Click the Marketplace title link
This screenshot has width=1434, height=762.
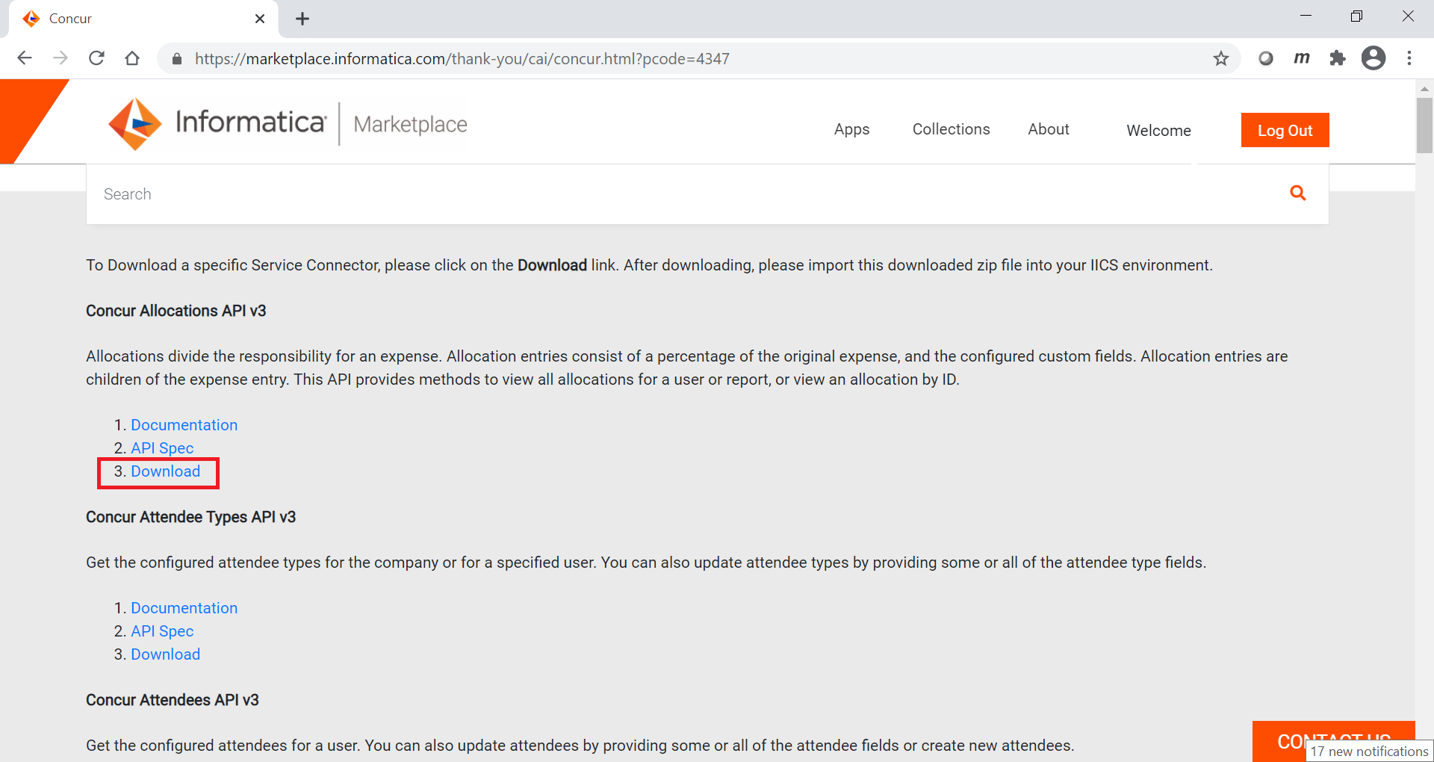pos(410,124)
